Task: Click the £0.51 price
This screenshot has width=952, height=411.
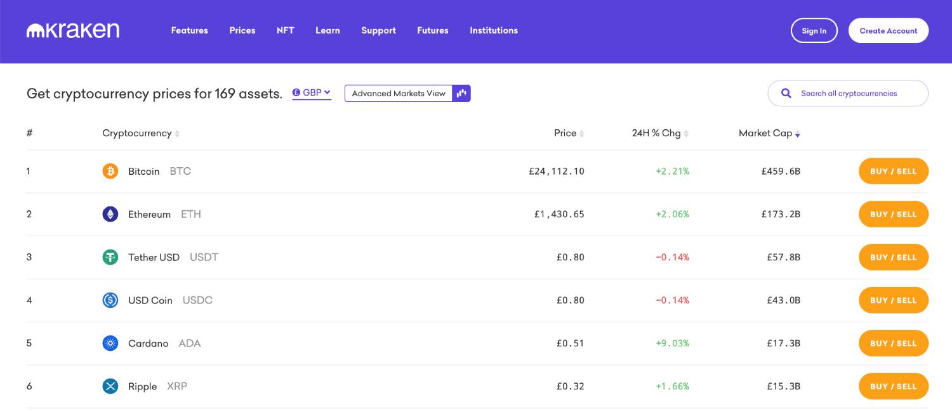Action: pos(571,343)
